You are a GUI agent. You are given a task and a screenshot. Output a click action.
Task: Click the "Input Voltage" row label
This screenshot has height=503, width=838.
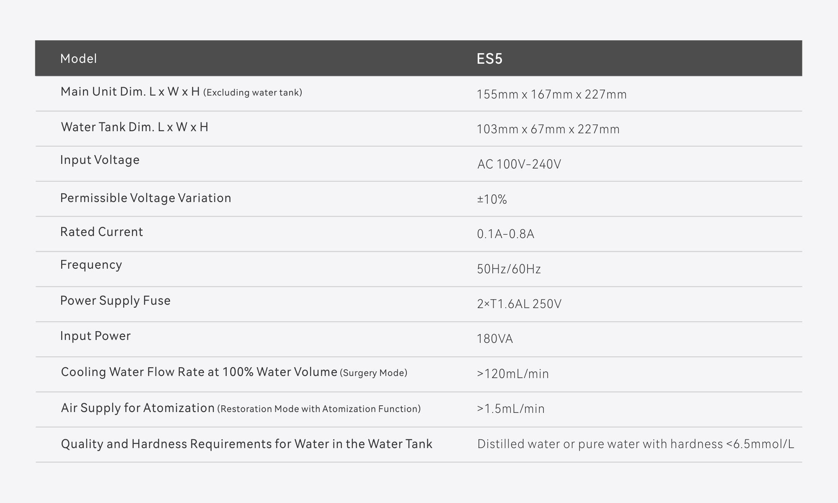[100, 160]
